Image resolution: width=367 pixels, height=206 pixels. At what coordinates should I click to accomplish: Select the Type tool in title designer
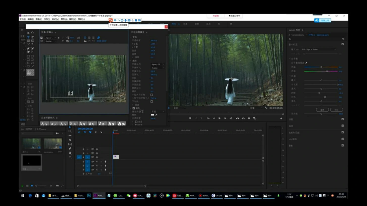28,37
